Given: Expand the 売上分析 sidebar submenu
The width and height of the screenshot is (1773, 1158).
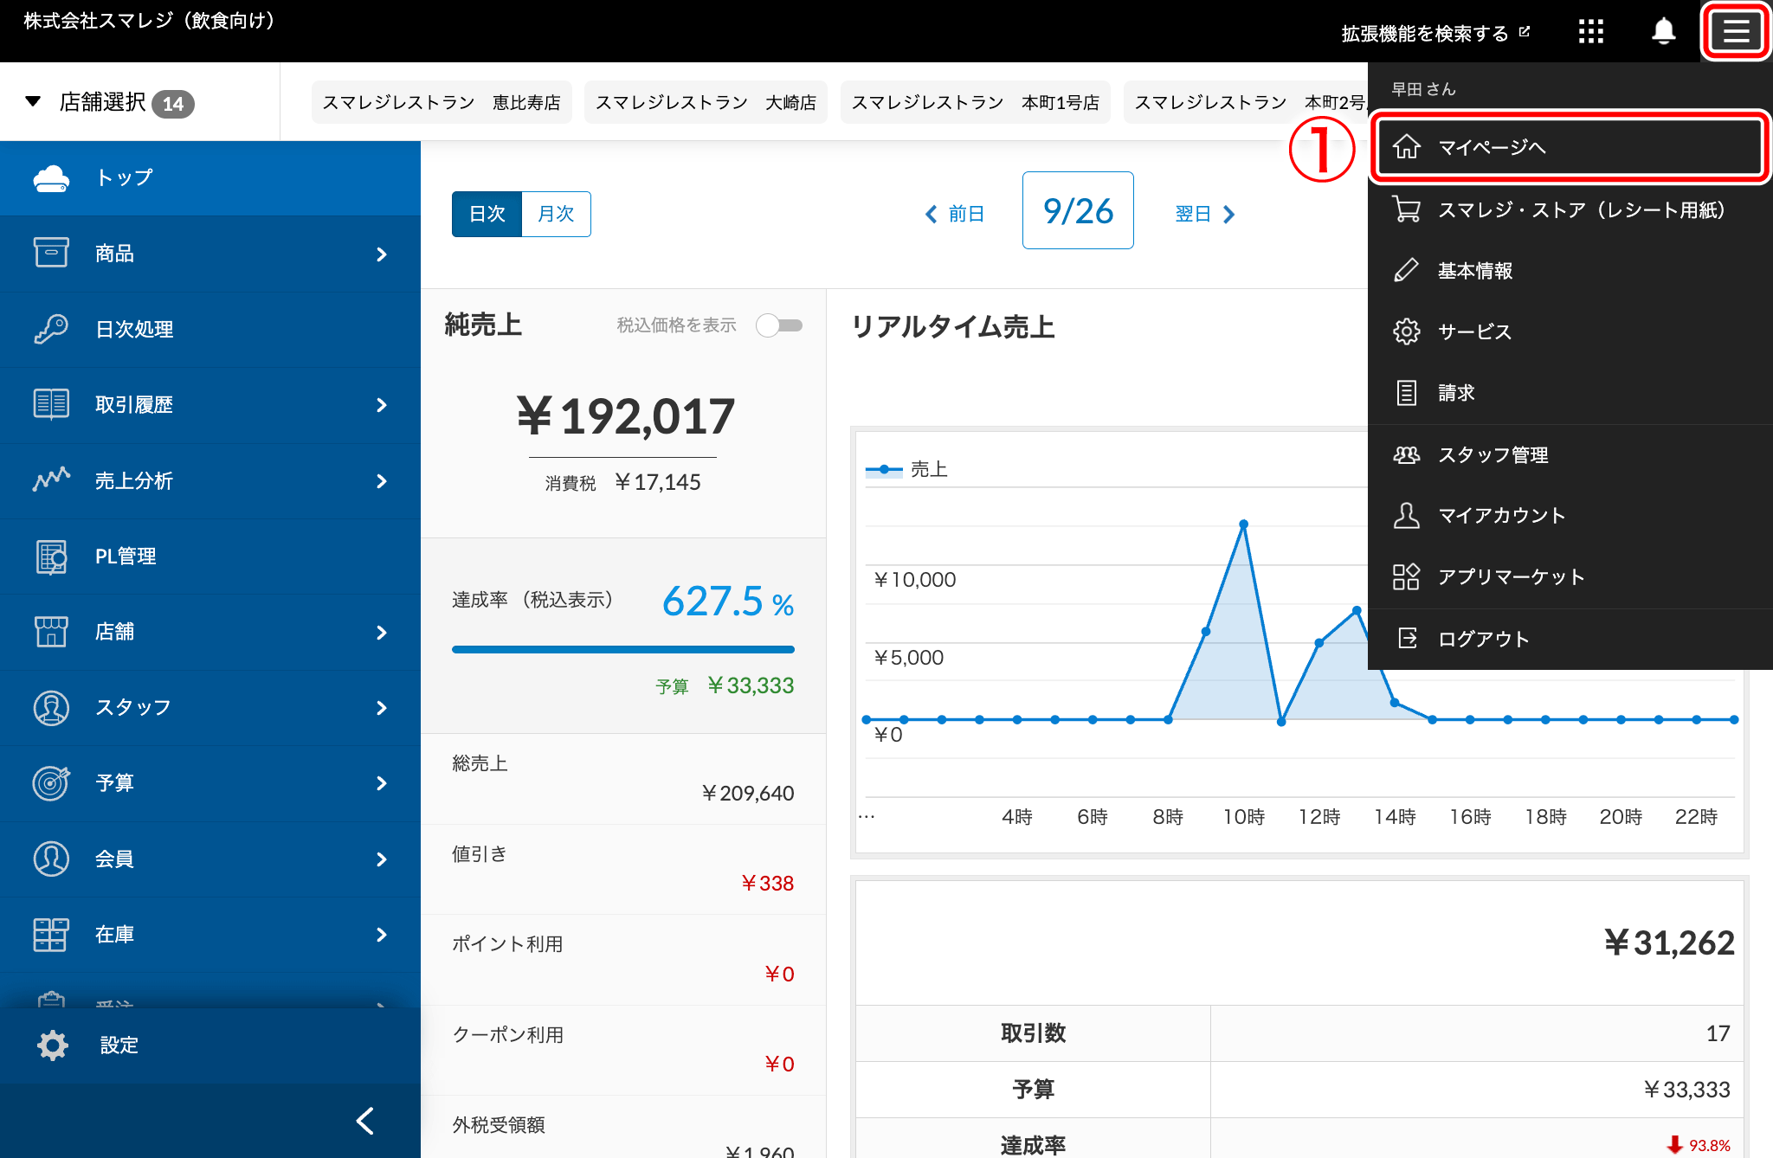Looking at the screenshot, I should pyautogui.click(x=382, y=480).
